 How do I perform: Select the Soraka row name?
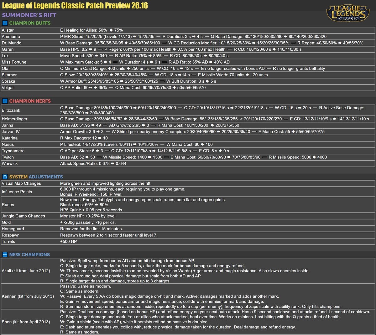pyautogui.click(x=8, y=81)
